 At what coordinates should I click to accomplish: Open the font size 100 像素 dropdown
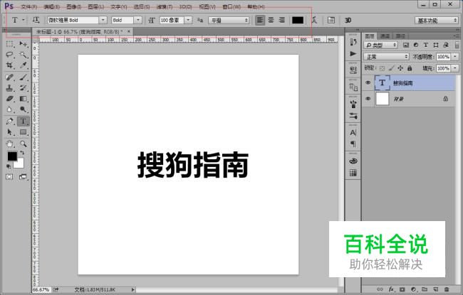coord(188,20)
